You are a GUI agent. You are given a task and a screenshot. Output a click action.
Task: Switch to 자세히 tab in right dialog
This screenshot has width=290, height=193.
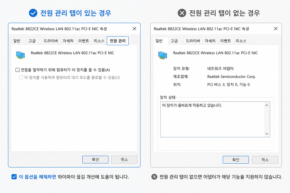[210, 41]
